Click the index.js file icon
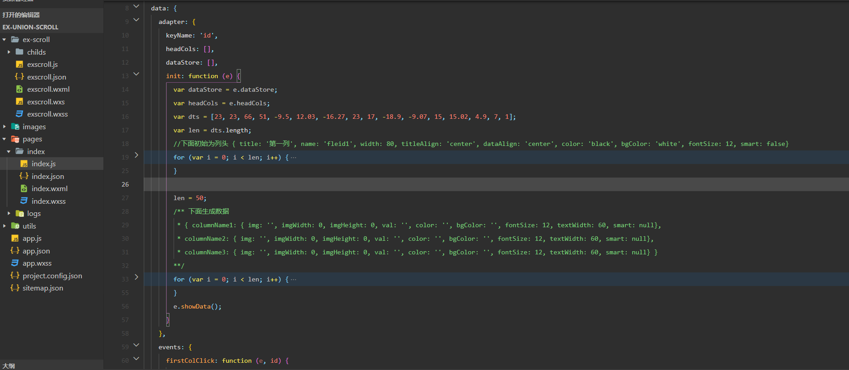Image resolution: width=849 pixels, height=370 pixels. tap(24, 164)
